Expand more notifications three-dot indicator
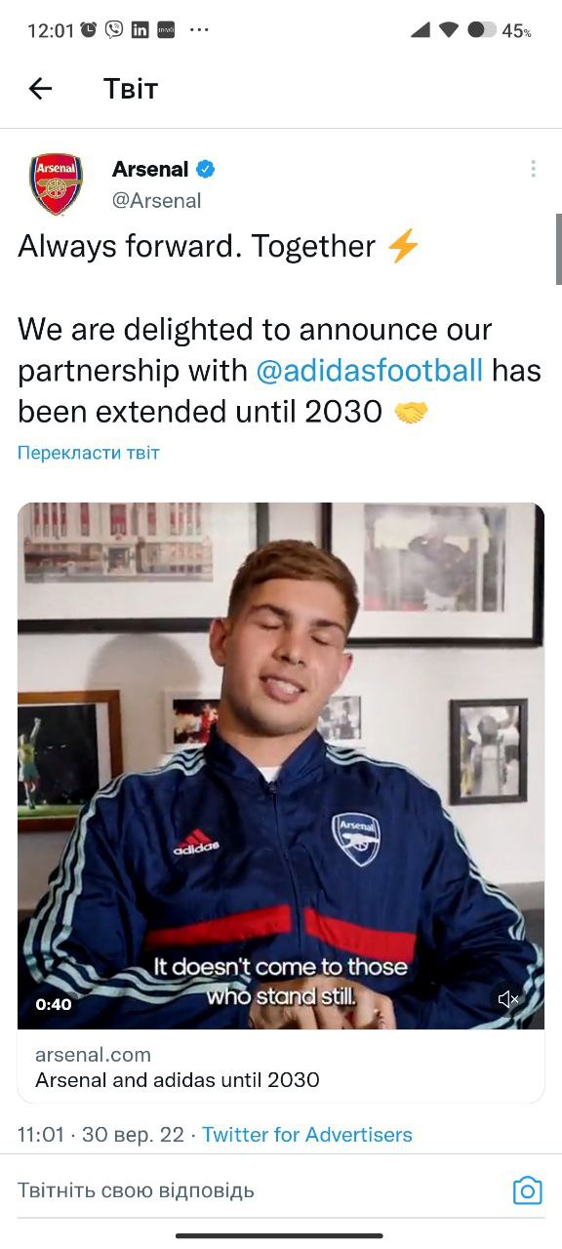Viewport: 562px width, 1249px height. (x=199, y=30)
